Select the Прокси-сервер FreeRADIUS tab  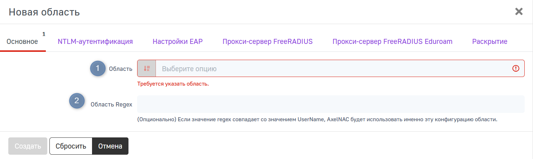(x=267, y=42)
